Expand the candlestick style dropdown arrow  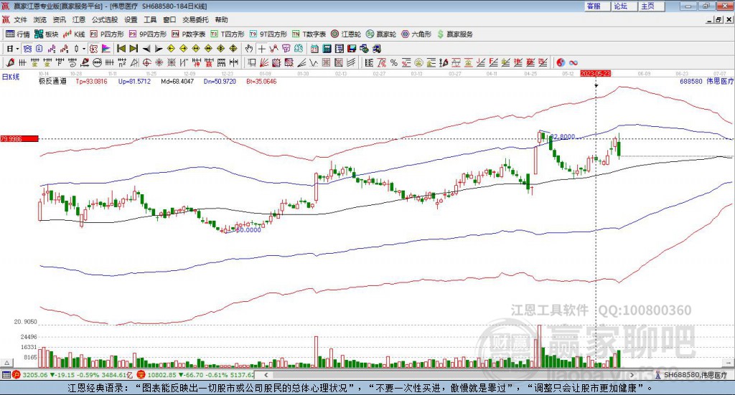(84, 49)
